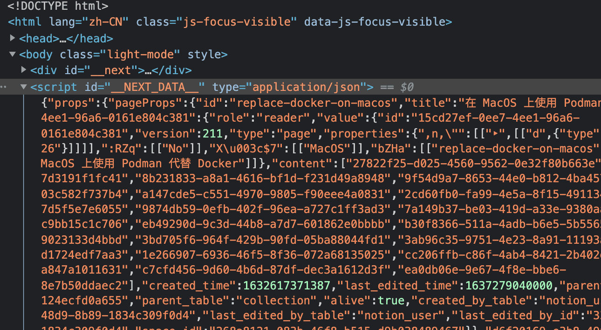Image resolution: width=601 pixels, height=330 pixels.
Task: Select the DOCTYPE html line
Action: pos(58,6)
